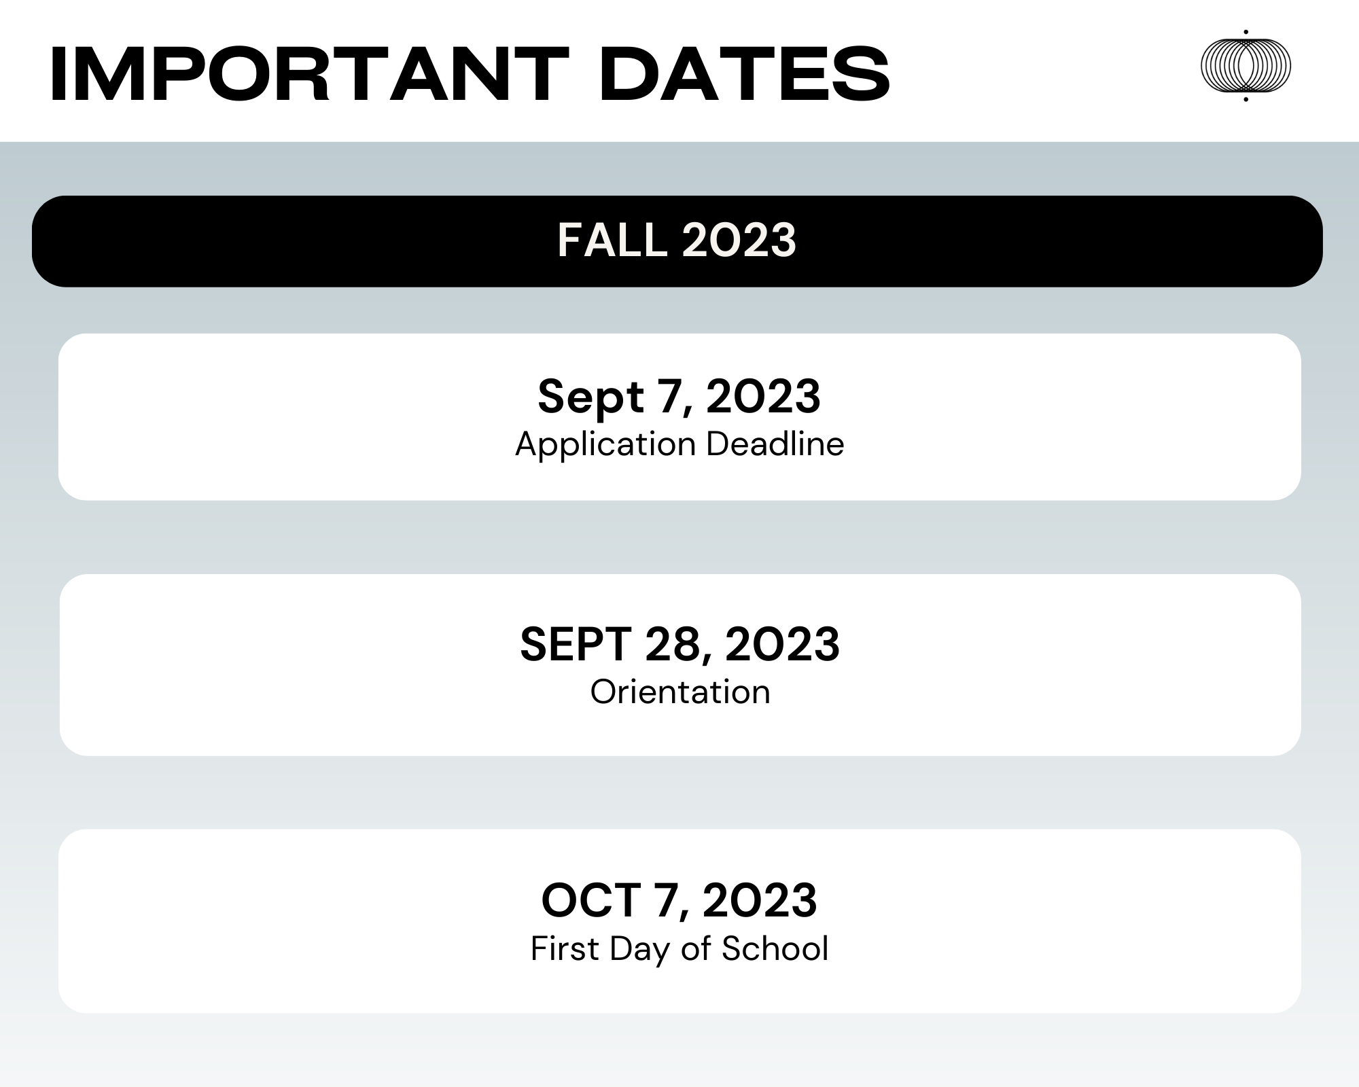Click the OCT 7, 2023 date text
The image size is (1359, 1087).
click(x=679, y=901)
